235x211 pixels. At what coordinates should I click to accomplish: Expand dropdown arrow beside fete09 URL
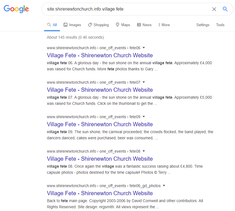tap(144, 116)
